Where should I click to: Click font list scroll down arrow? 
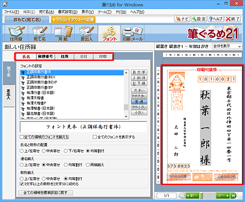(126, 116)
